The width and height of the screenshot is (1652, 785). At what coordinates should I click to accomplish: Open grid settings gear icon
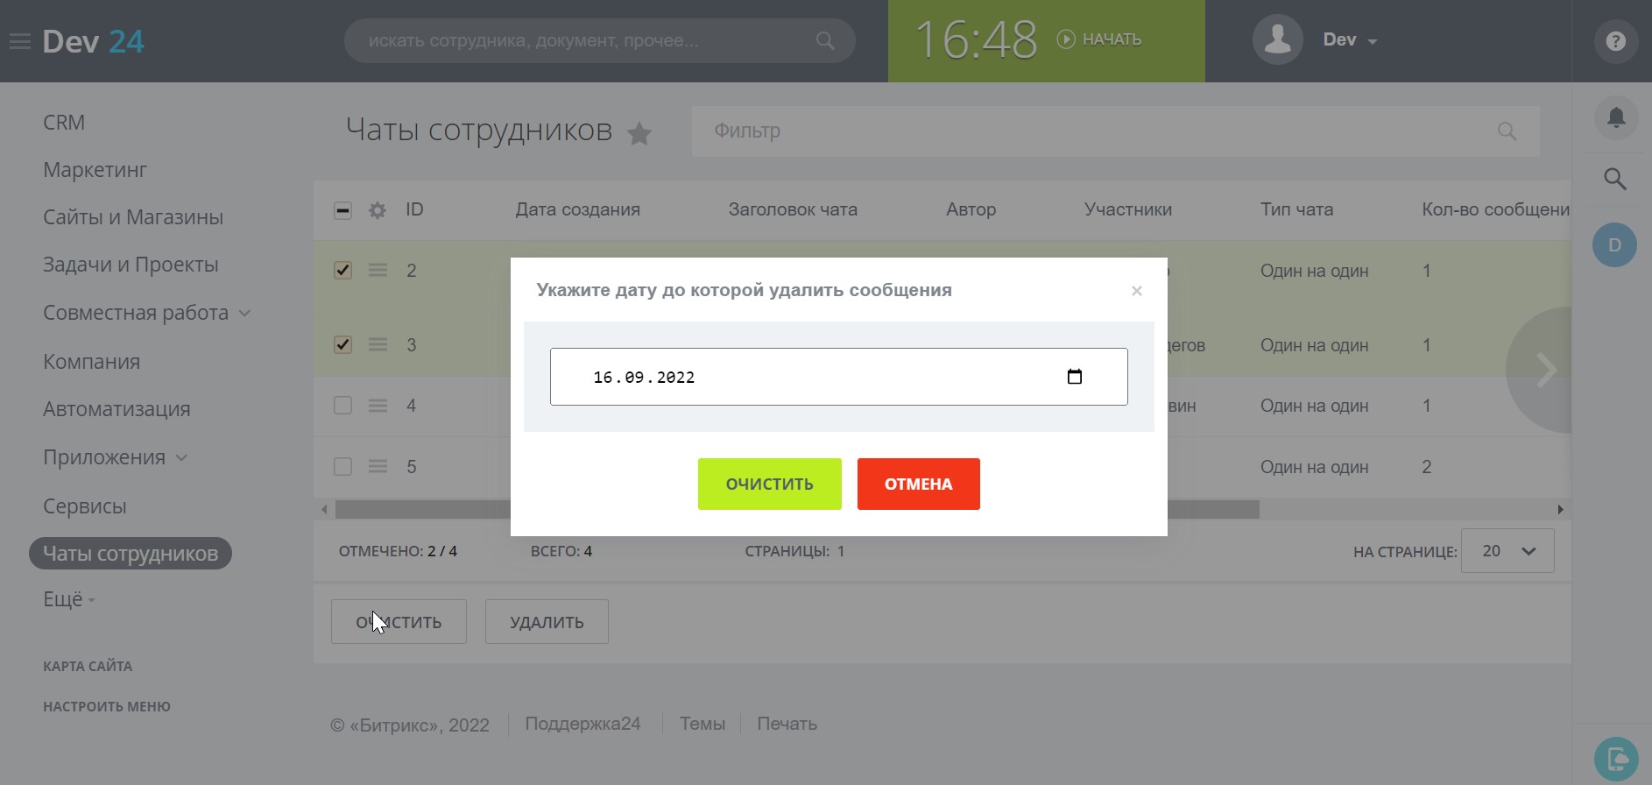pos(378,210)
